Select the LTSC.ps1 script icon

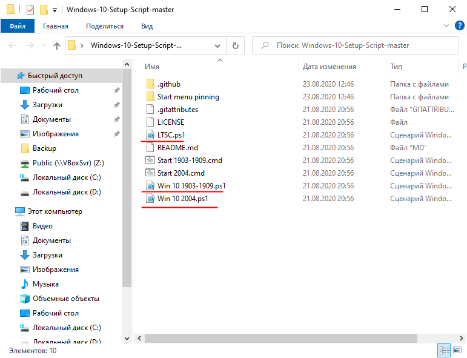150,135
